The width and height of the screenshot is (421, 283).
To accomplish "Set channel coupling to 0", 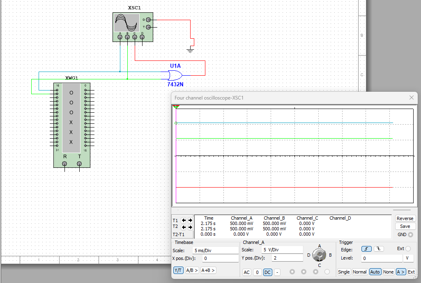I will coord(257,272).
